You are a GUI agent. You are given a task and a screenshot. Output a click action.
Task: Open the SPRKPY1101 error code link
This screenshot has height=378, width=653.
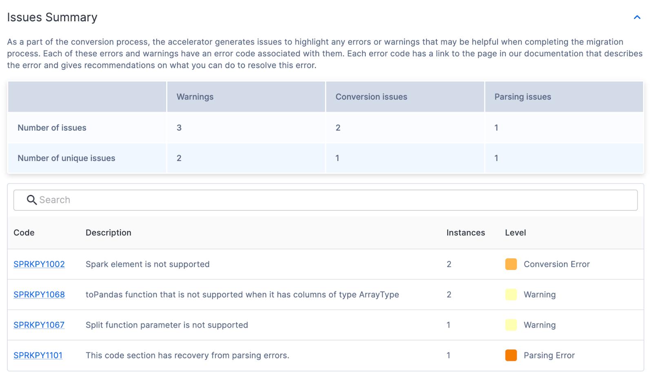pos(38,355)
